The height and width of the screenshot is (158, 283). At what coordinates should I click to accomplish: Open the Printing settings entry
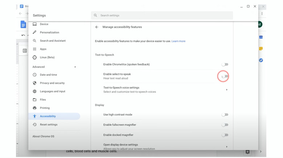(x=45, y=108)
